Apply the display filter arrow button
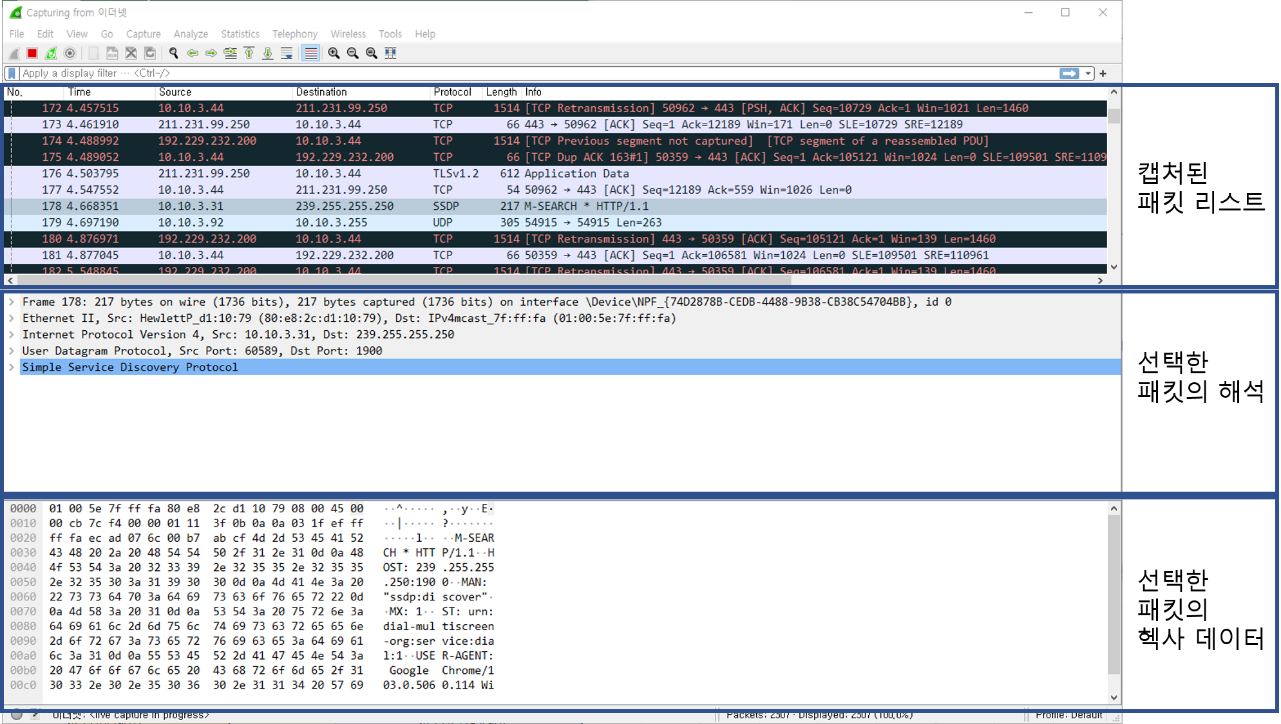 (x=1069, y=73)
